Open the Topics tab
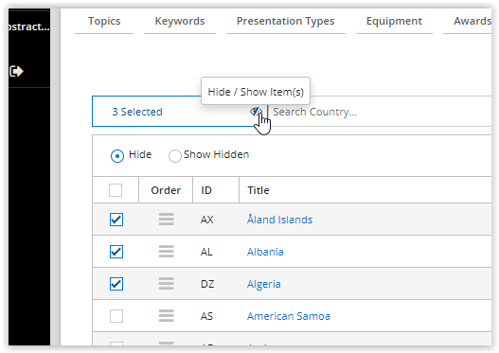Screen dimensions: 499x353 point(104,22)
